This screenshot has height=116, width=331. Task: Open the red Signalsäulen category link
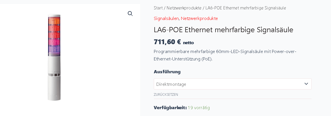tap(166, 19)
